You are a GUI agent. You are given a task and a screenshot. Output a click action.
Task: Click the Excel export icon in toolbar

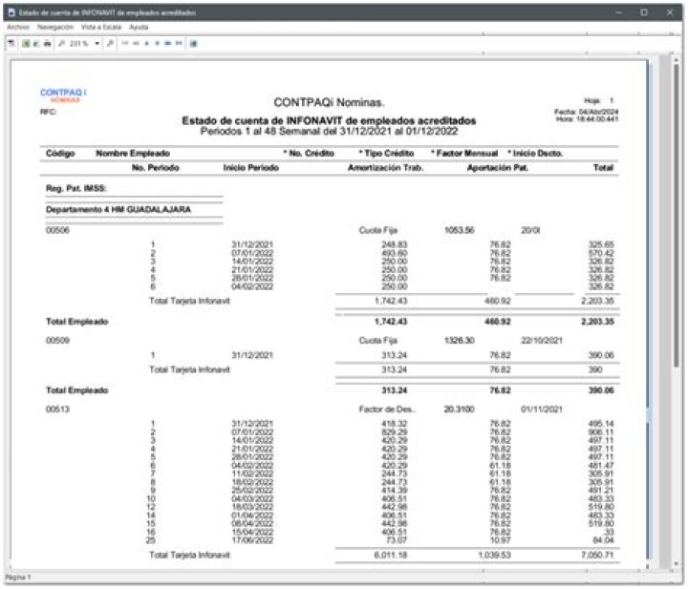[25, 43]
